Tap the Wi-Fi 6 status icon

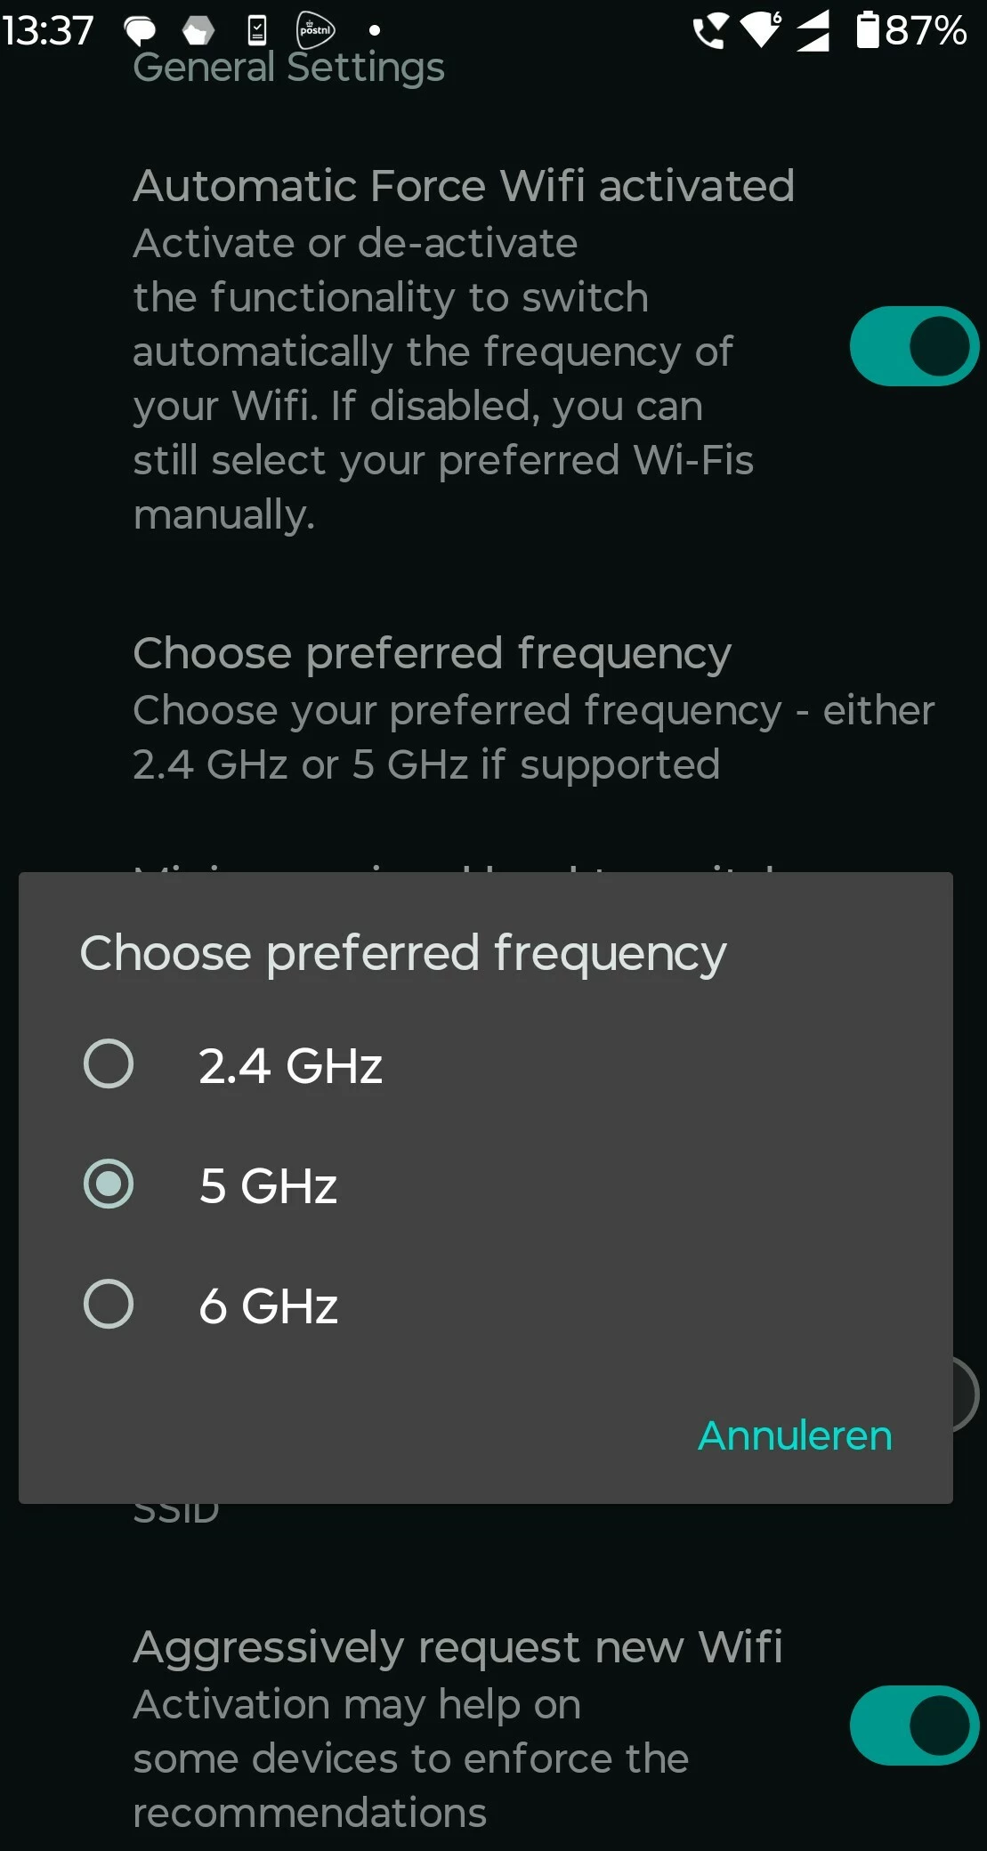click(x=761, y=30)
